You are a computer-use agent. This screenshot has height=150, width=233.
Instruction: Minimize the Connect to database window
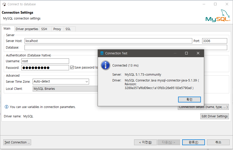(204, 4)
